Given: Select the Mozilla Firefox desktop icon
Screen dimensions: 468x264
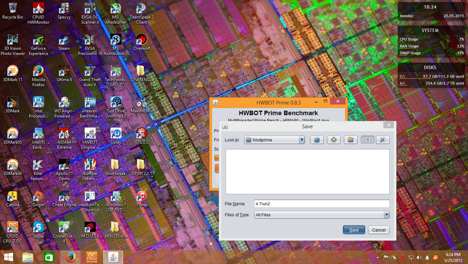Looking at the screenshot, I should point(38,76).
